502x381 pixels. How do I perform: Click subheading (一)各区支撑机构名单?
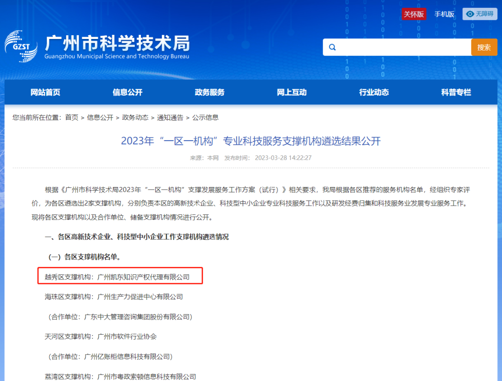coord(84,257)
